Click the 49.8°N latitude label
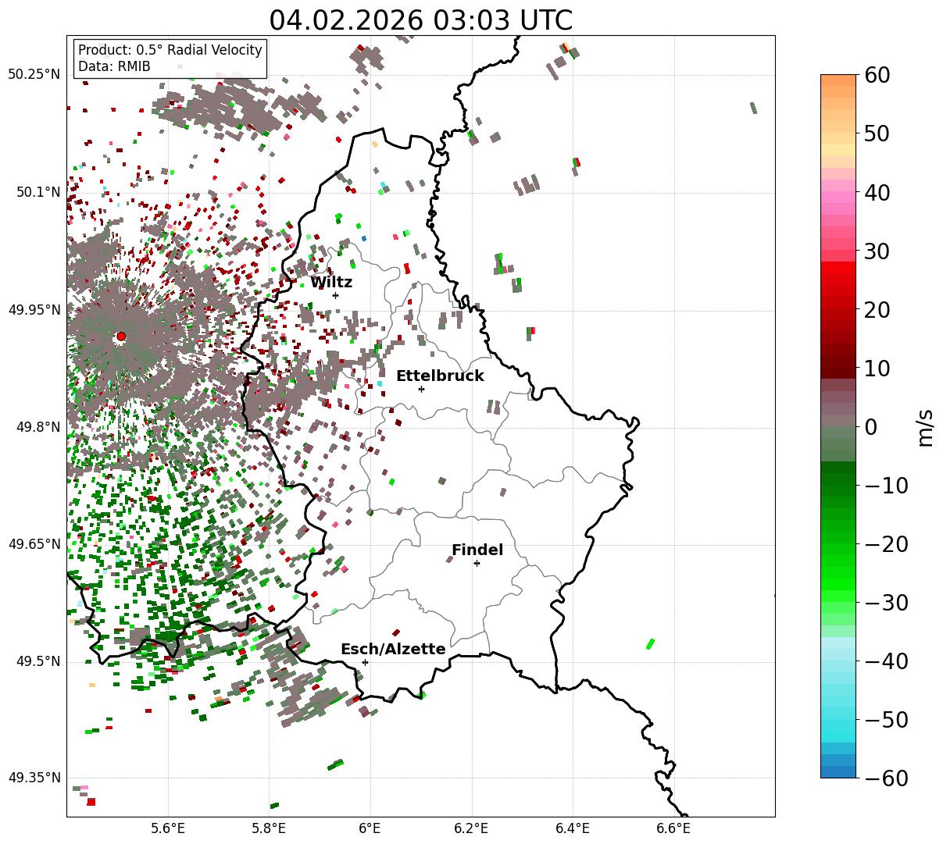This screenshot has width=943, height=844. (x=38, y=427)
